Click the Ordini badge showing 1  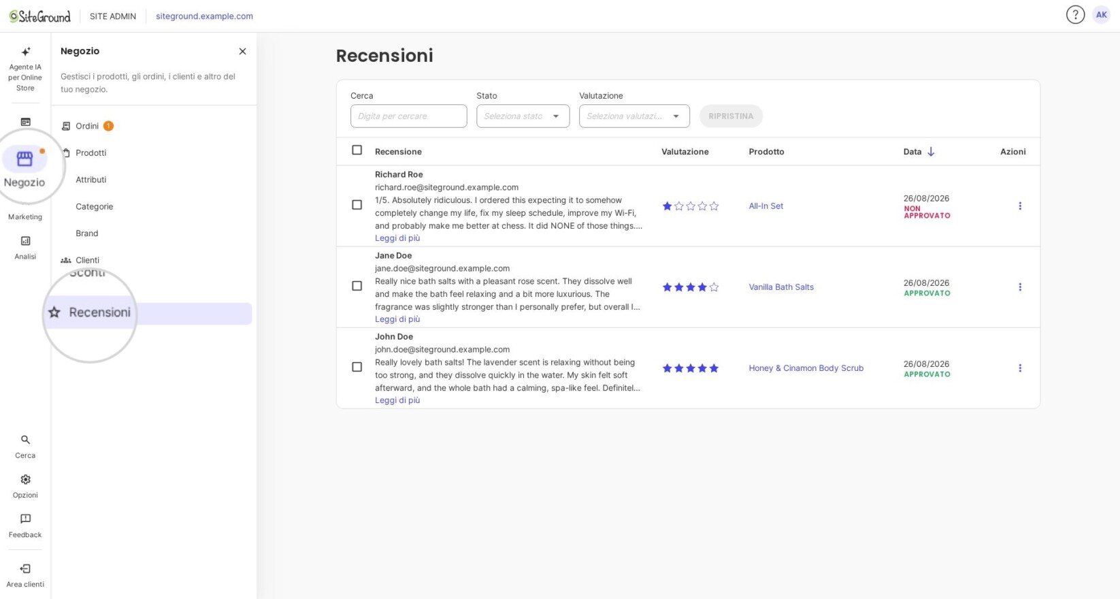tap(108, 126)
